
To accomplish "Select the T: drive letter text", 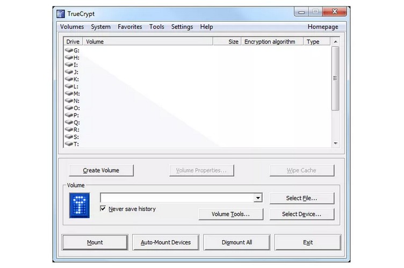I will [76, 144].
